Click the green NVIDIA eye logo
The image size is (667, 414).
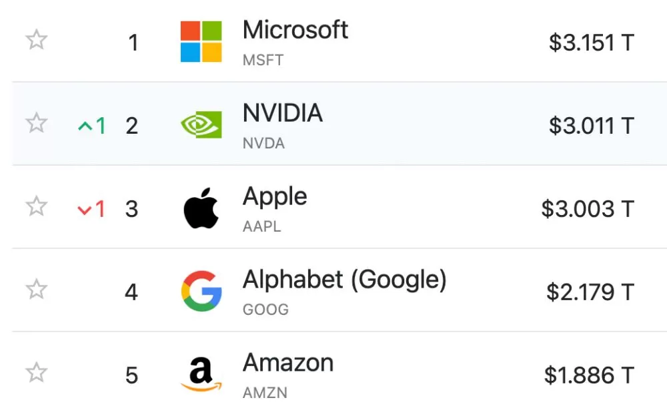click(201, 124)
